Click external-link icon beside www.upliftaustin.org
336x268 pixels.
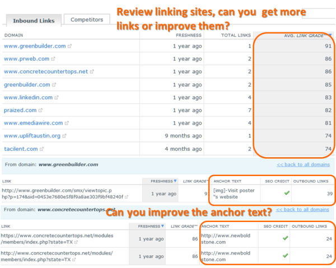click(x=64, y=136)
